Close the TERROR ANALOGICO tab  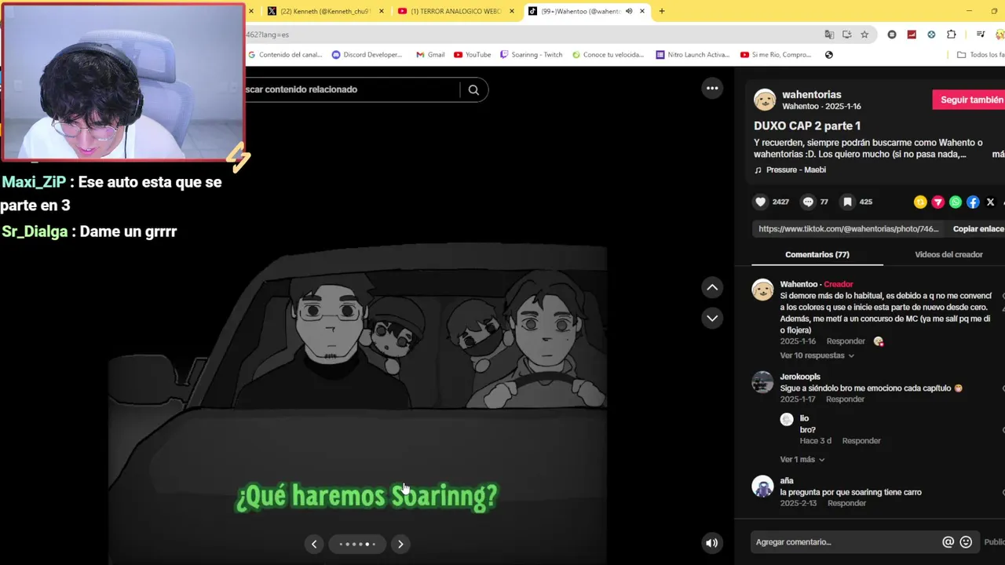[512, 11]
